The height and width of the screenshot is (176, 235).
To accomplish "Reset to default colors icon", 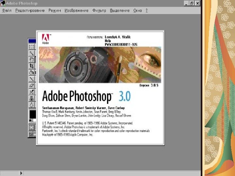I will [x=30, y=121].
